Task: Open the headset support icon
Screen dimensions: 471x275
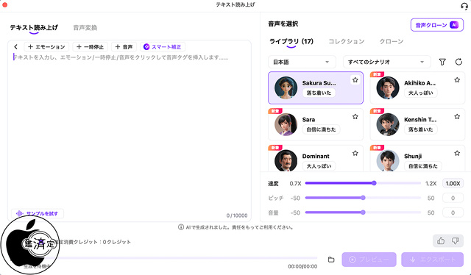Action: pyautogui.click(x=464, y=6)
